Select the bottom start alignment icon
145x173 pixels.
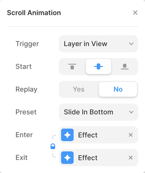pos(125,67)
